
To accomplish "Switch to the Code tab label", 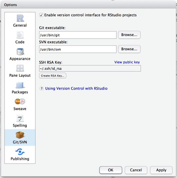I will tap(20, 42).
